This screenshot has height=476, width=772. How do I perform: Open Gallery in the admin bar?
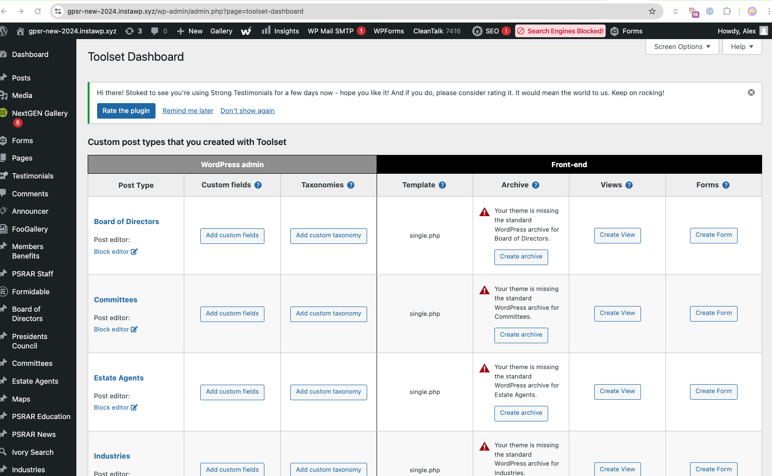222,31
